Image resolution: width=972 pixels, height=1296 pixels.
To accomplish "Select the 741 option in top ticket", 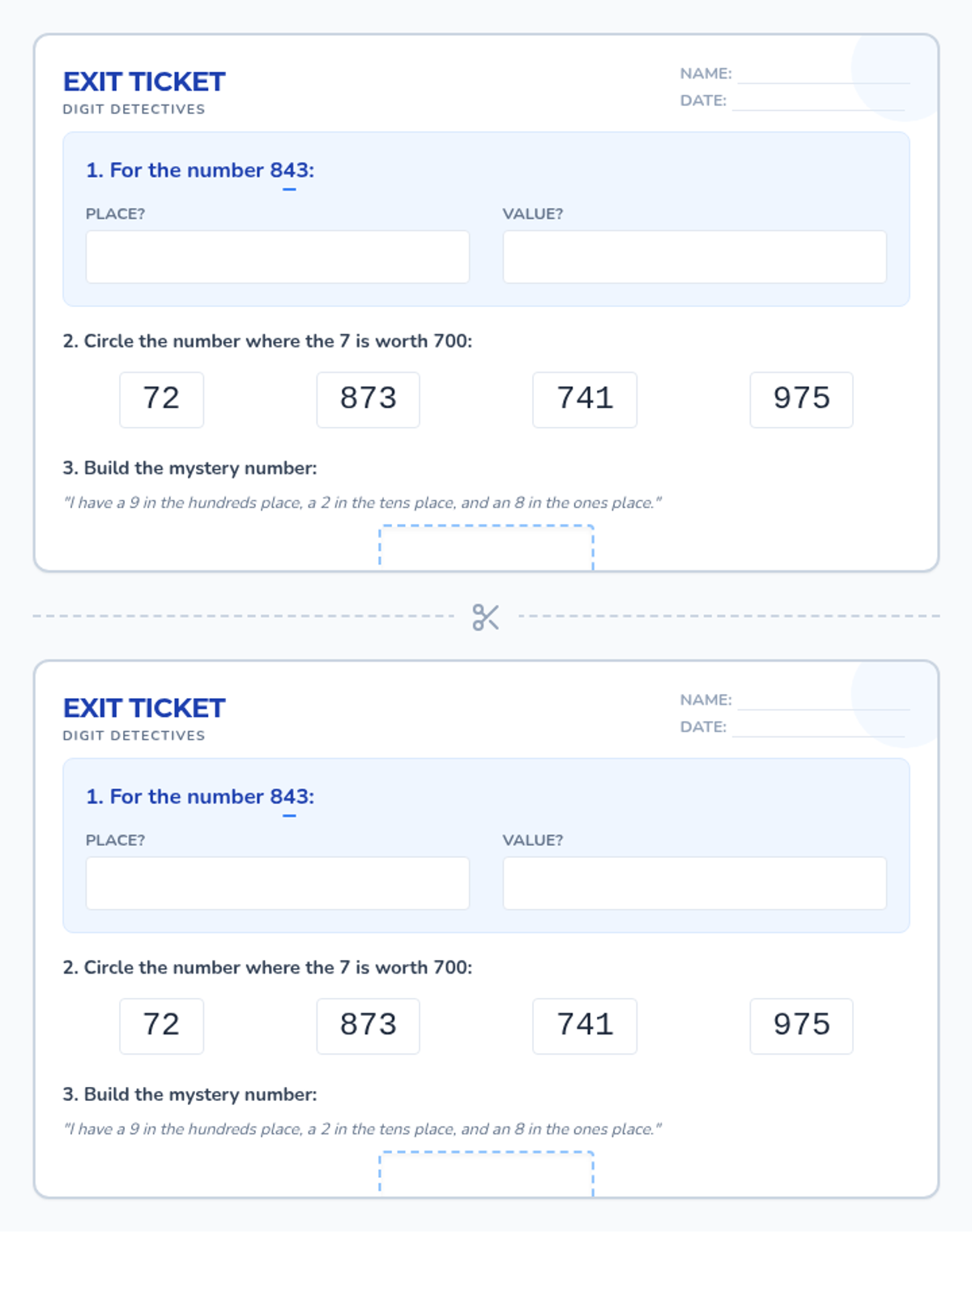I will coord(585,399).
